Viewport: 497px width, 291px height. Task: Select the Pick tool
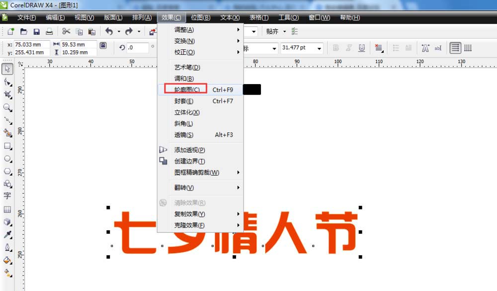tap(7, 69)
